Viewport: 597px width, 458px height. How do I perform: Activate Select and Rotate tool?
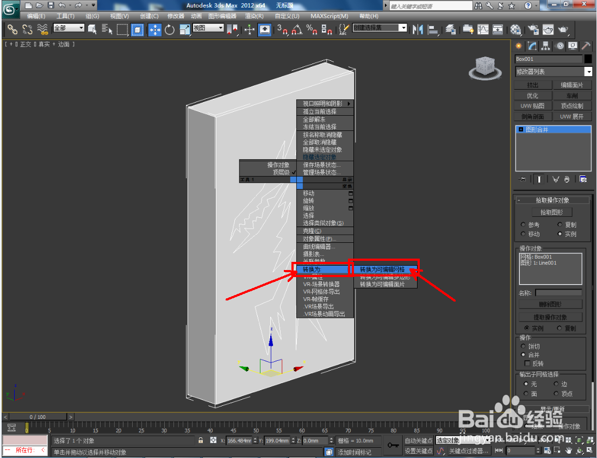click(170, 29)
